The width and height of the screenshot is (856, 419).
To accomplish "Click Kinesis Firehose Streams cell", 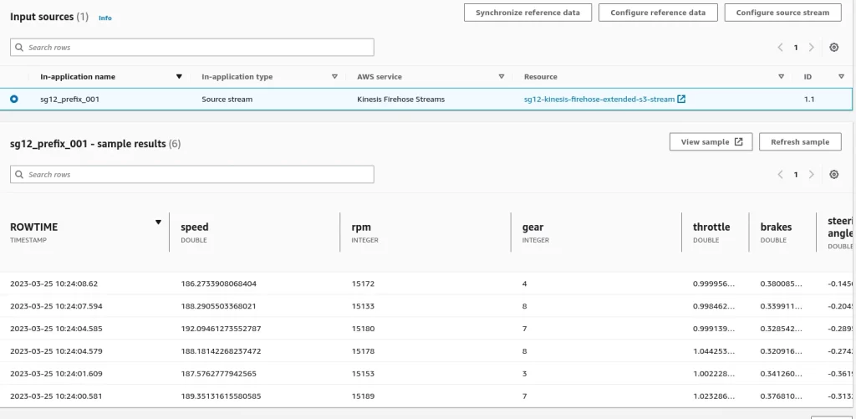I will tap(400, 100).
